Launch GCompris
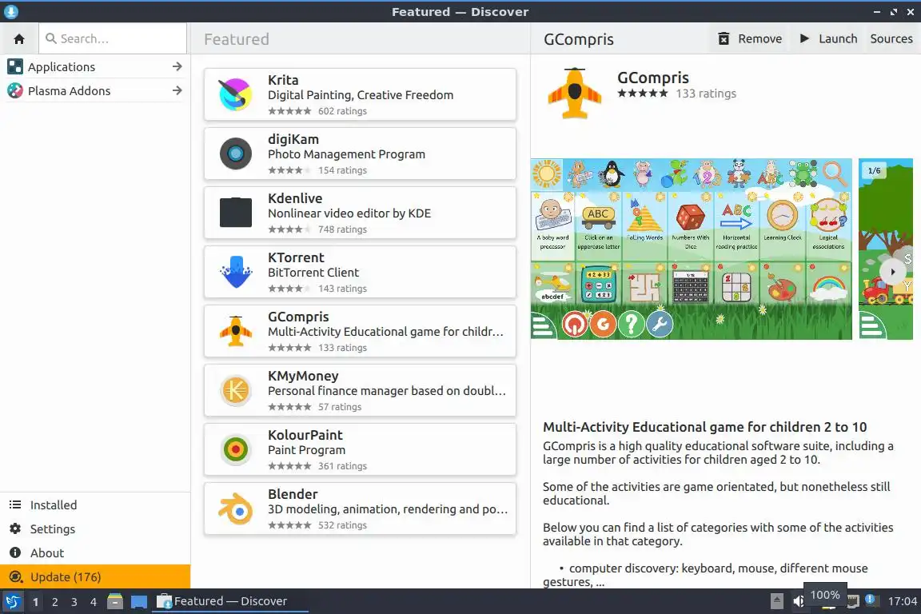921x614 pixels. click(x=828, y=39)
